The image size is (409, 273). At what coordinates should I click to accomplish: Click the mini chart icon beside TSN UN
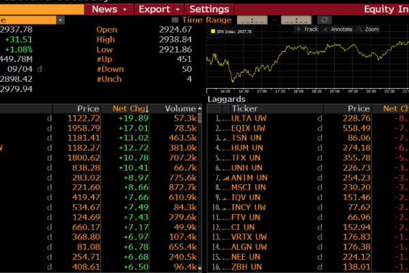226,139
